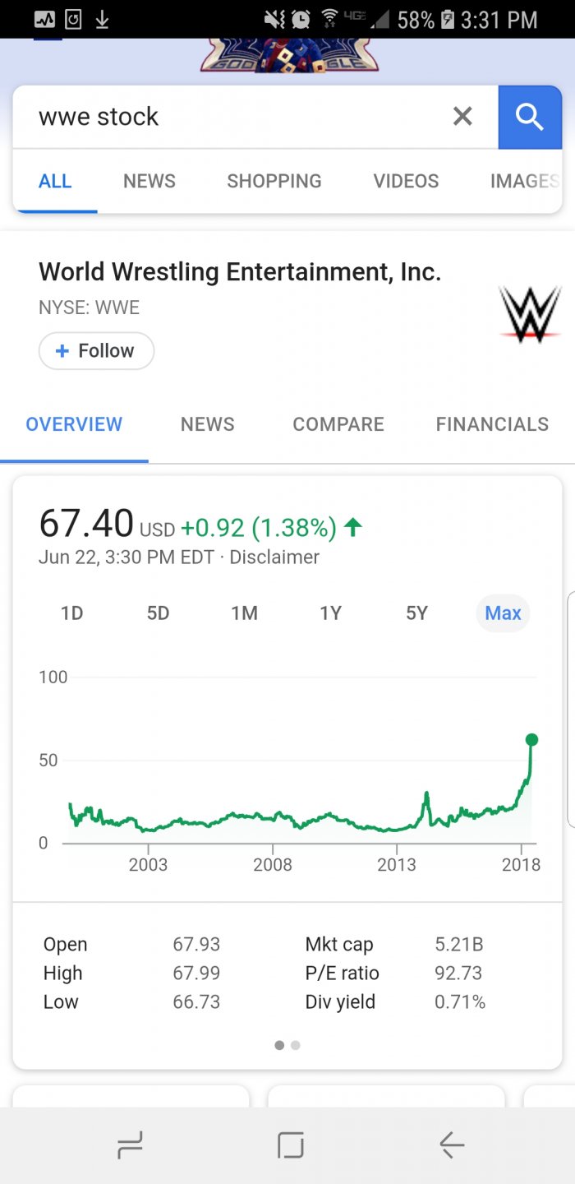Open recent apps from navigation bar
575x1184 pixels.
point(131,1145)
